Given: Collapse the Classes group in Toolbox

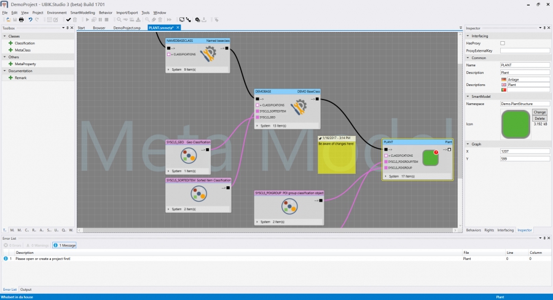Looking at the screenshot, I should point(4,36).
